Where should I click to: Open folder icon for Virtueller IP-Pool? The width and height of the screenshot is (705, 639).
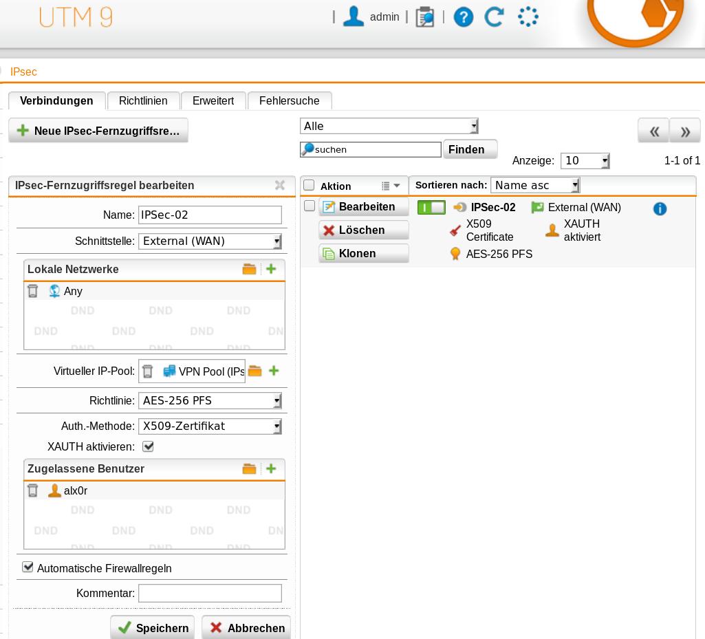pyautogui.click(x=255, y=371)
